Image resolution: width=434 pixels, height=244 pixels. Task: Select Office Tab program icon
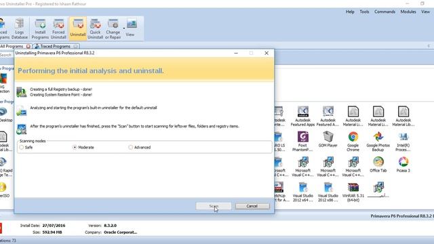click(x=378, y=165)
